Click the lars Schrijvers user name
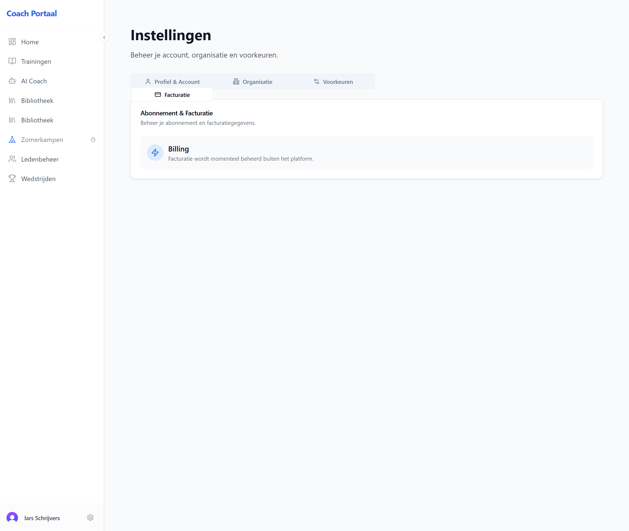This screenshot has width=629, height=531. coord(42,518)
